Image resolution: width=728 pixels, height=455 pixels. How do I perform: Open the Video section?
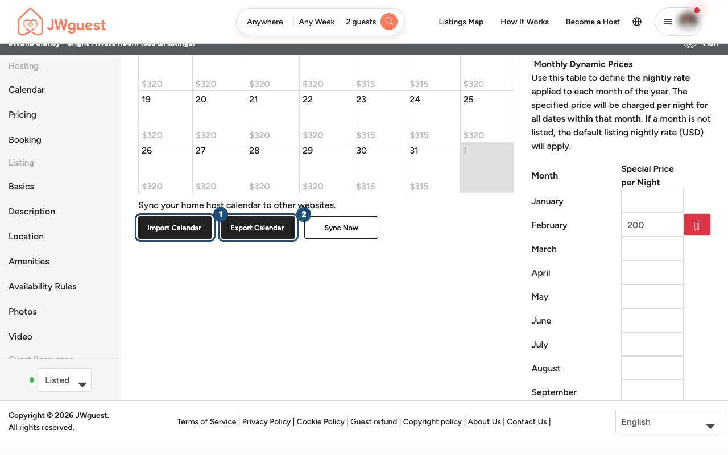[20, 337]
